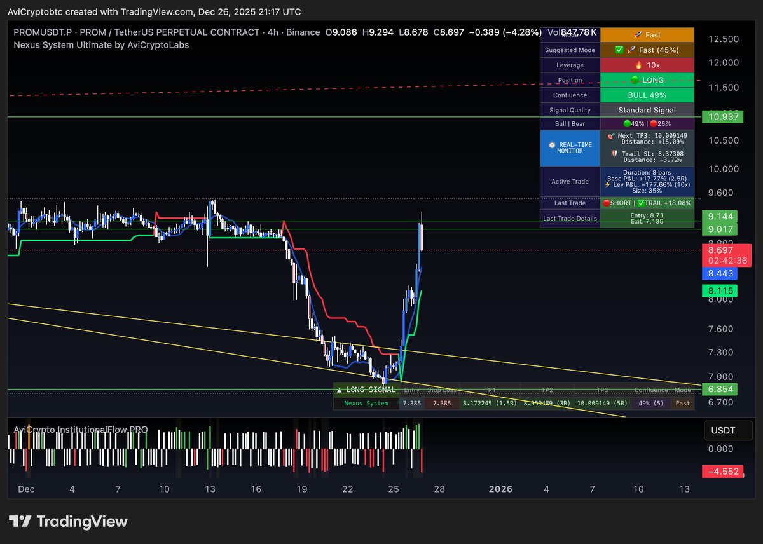
Task: Click the 9.144 green price label
Action: pos(720,215)
